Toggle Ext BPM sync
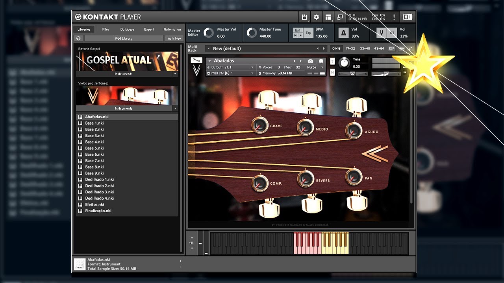The height and width of the screenshot is (283, 504). pos(298,30)
